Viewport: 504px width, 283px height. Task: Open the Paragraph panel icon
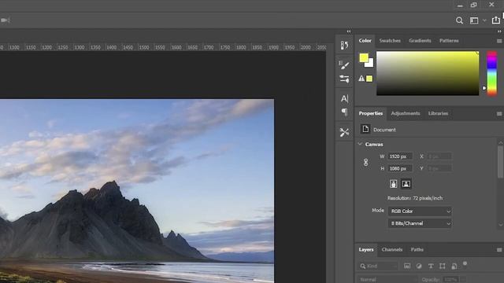(344, 112)
